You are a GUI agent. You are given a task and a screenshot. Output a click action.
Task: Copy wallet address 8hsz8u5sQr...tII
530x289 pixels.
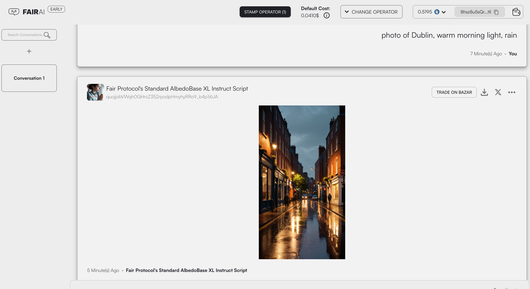(x=496, y=12)
